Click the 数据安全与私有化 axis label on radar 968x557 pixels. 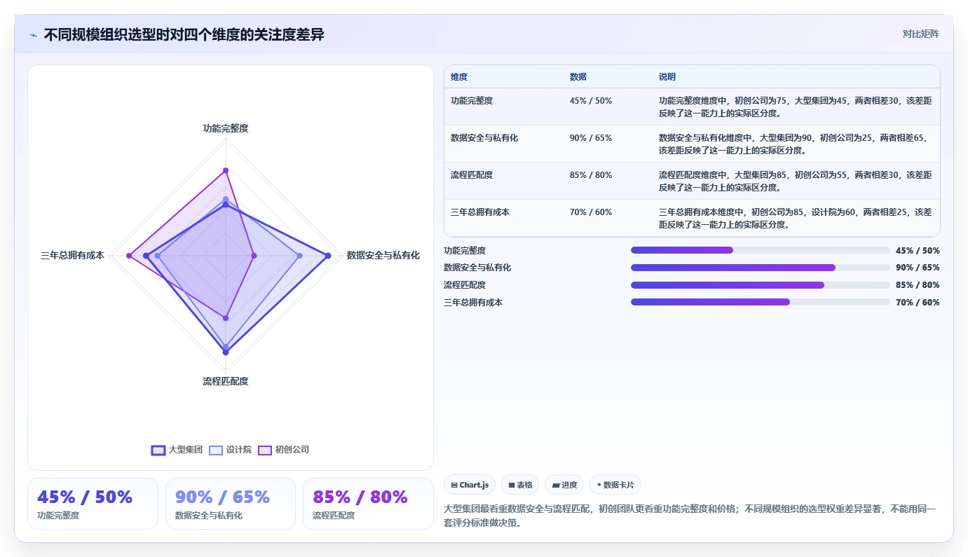click(x=383, y=256)
